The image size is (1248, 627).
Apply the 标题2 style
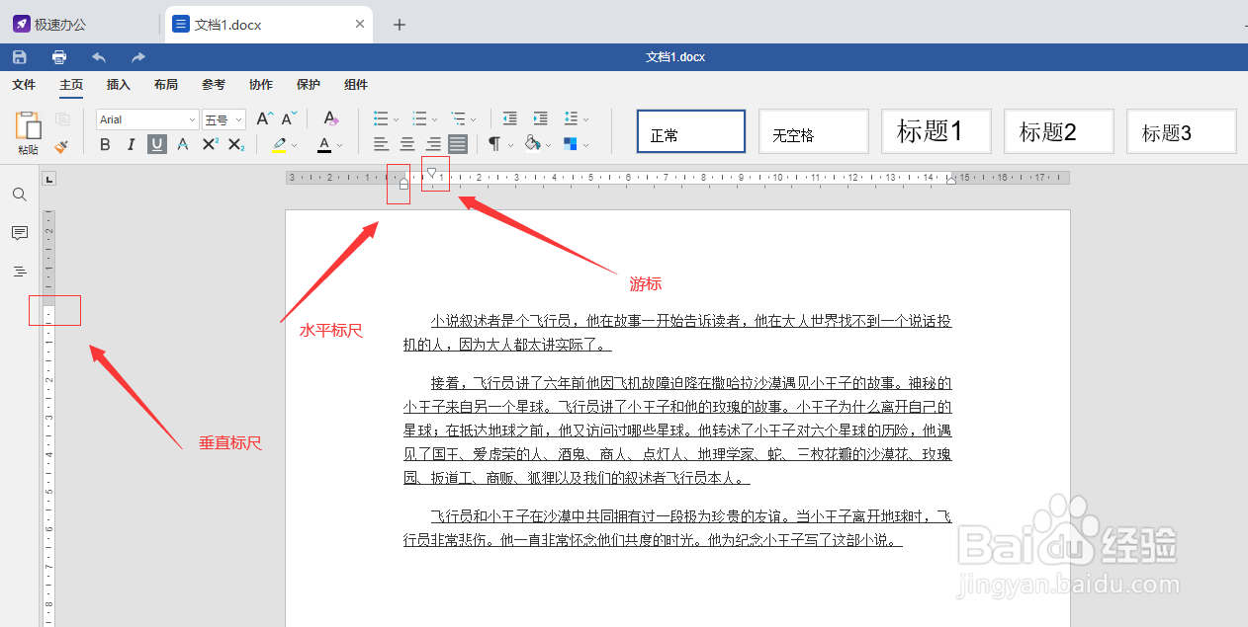point(1058,131)
